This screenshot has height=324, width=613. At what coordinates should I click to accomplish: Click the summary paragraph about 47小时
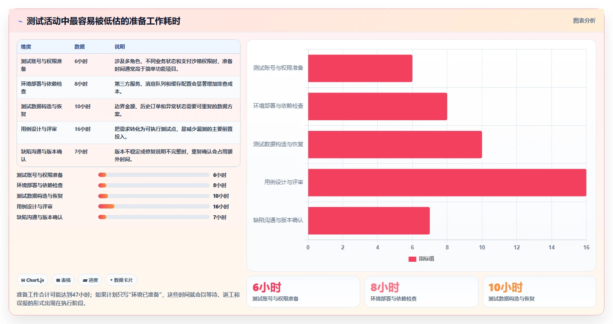(128, 299)
